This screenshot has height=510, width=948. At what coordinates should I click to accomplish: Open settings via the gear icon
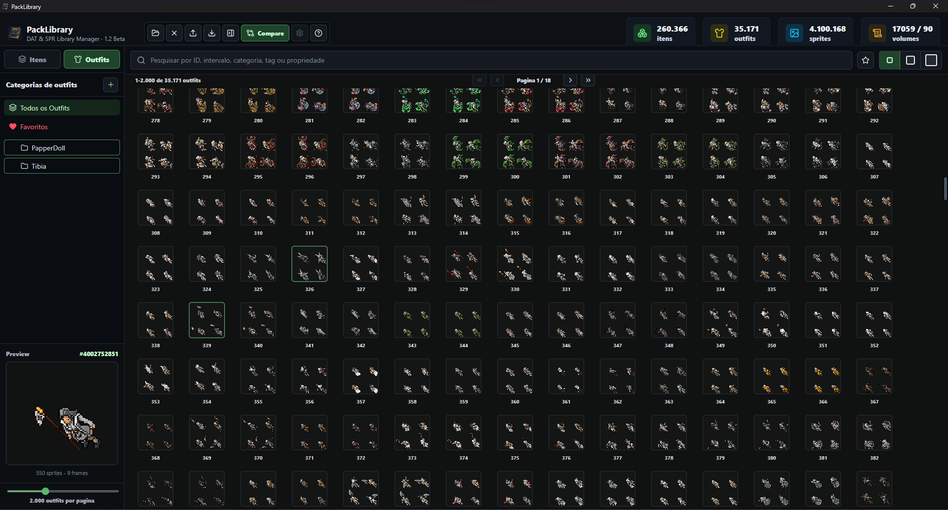[x=300, y=33]
